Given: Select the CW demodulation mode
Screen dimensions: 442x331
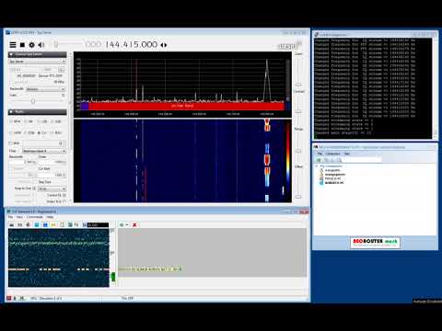Looking at the screenshot, I should point(42,132).
